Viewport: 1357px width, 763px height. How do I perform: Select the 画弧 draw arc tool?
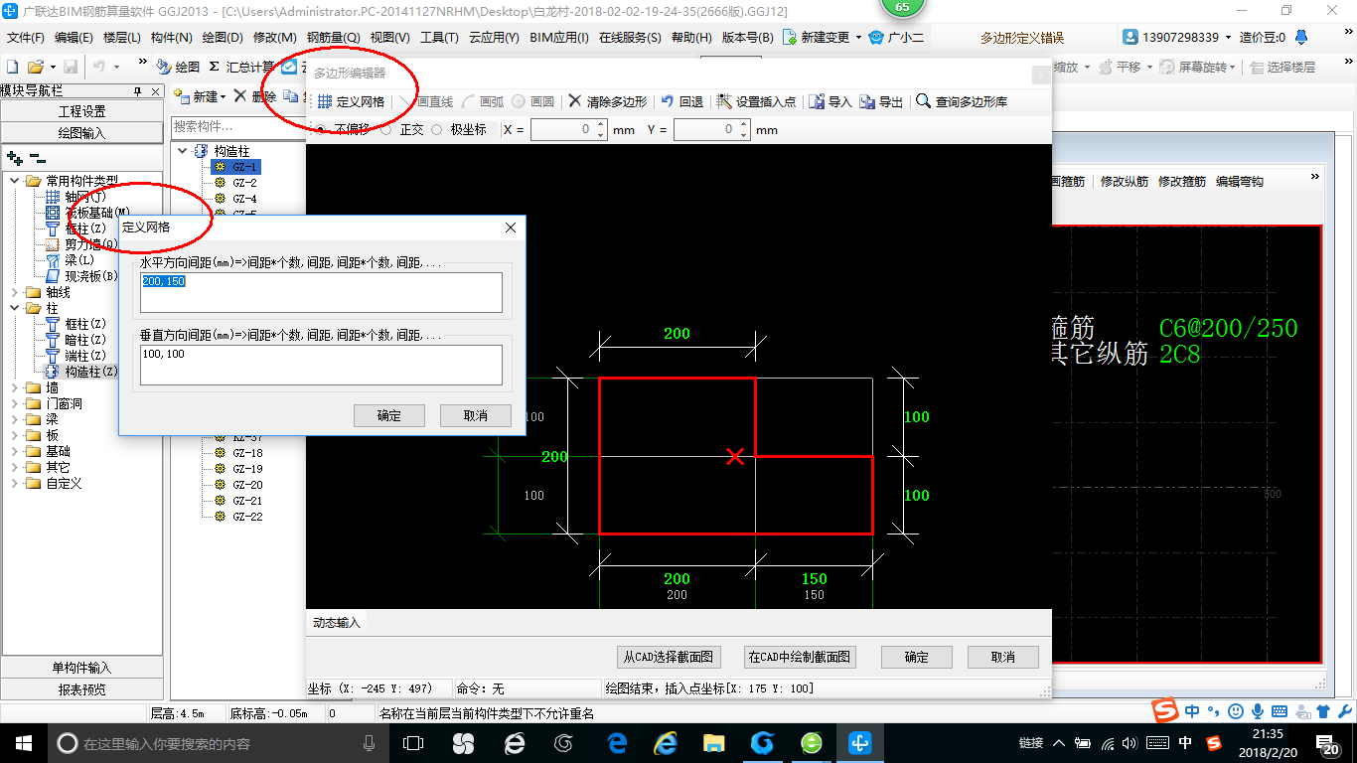483,101
